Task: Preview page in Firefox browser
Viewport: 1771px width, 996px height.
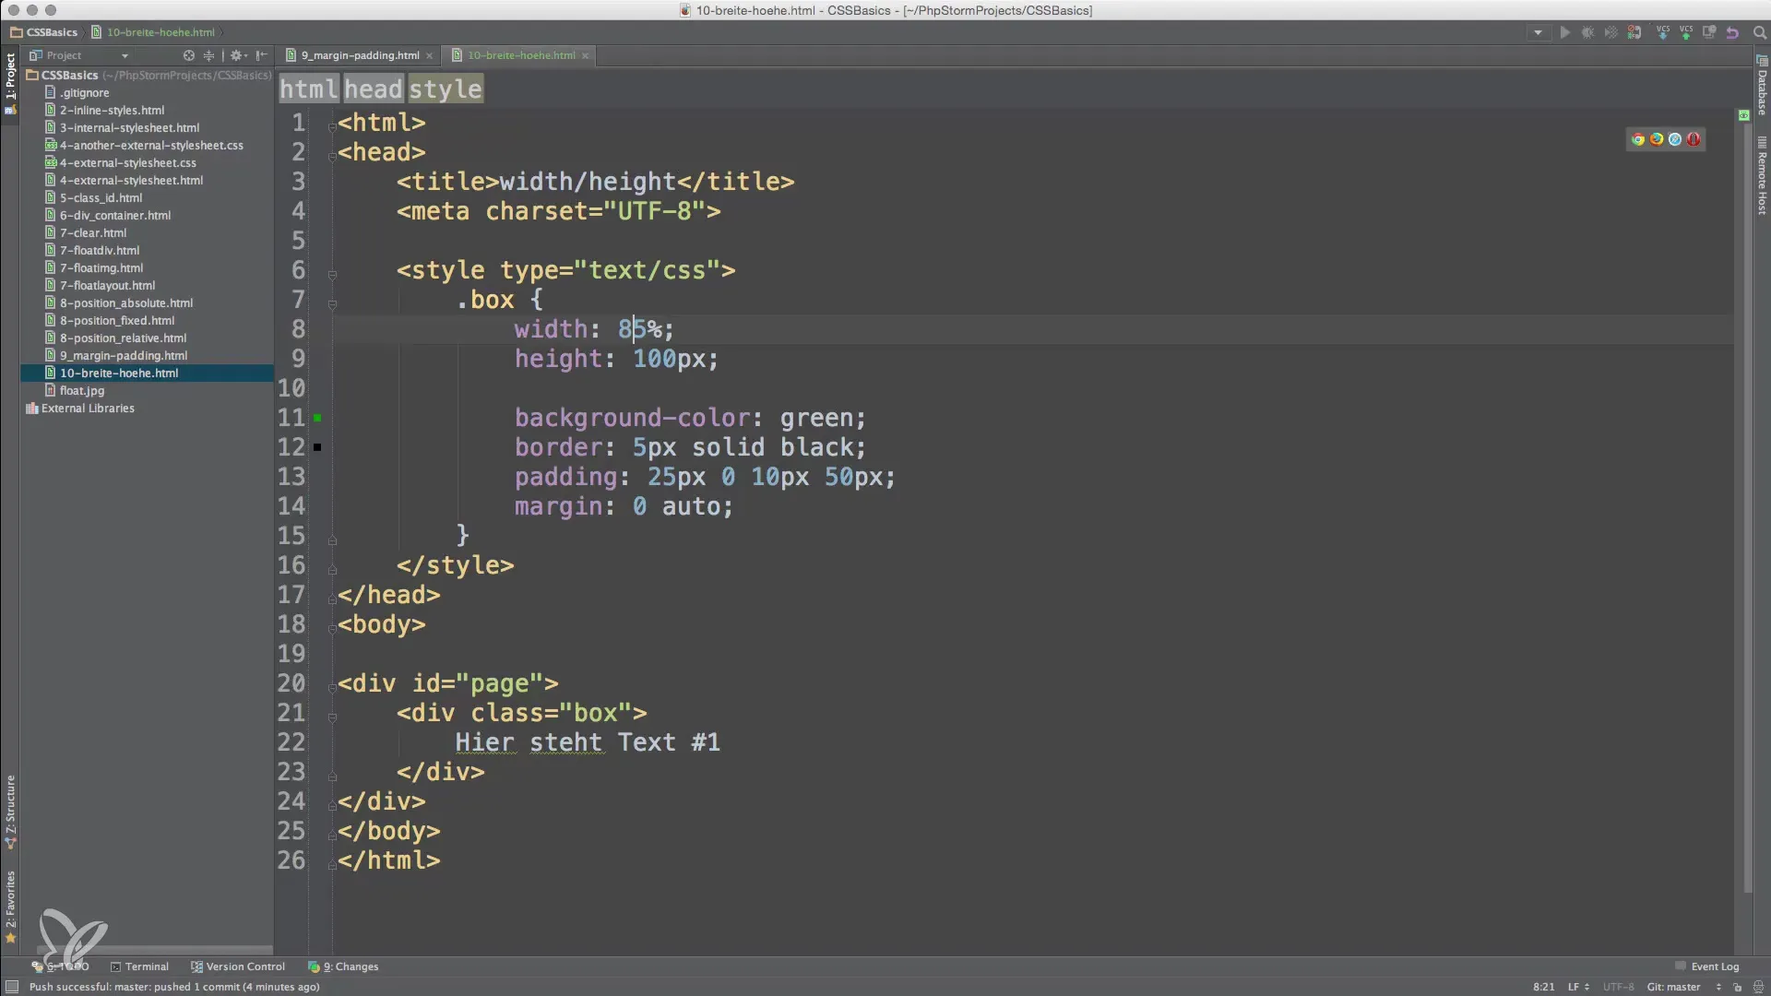Action: (1657, 139)
